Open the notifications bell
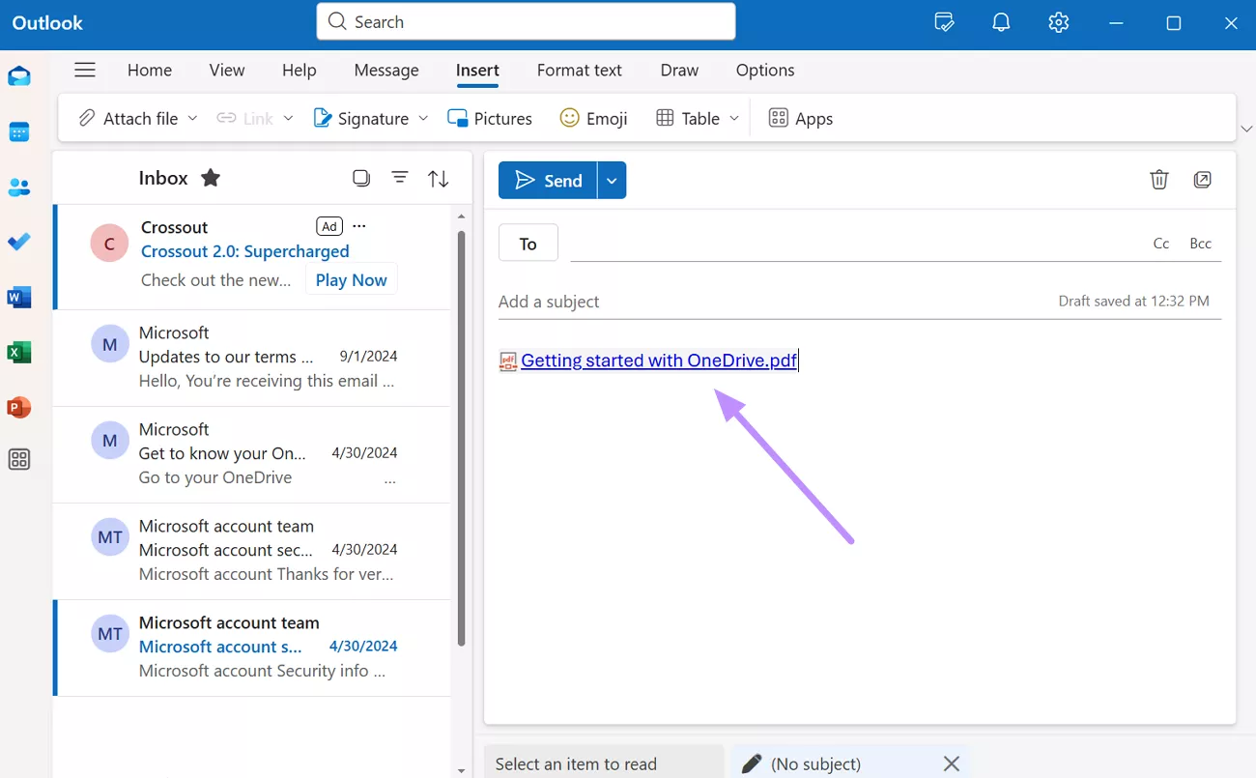Screen dimensions: 1256x778 click(x=1000, y=21)
